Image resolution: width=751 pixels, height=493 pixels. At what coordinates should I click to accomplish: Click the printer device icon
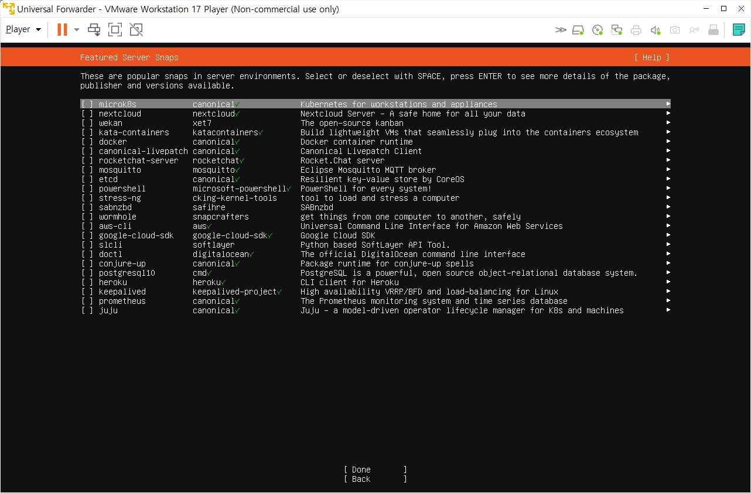point(636,30)
